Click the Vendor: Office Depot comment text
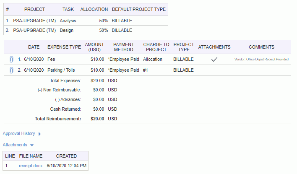The image size is (297, 174). tap(261, 59)
